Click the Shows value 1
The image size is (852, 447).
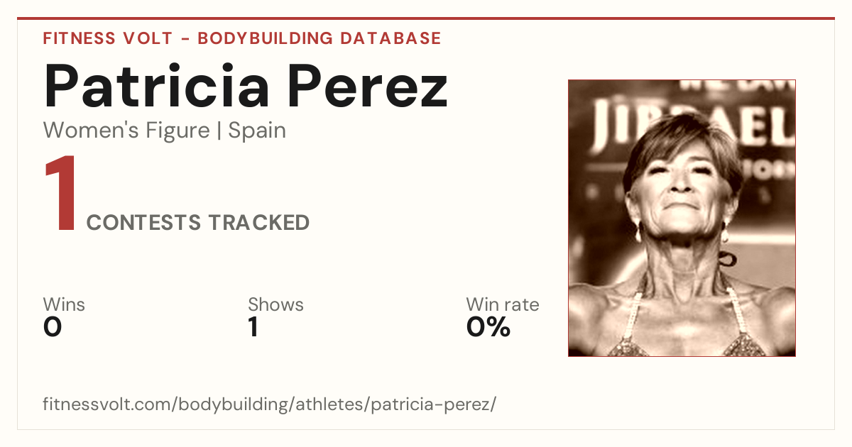coord(253,327)
